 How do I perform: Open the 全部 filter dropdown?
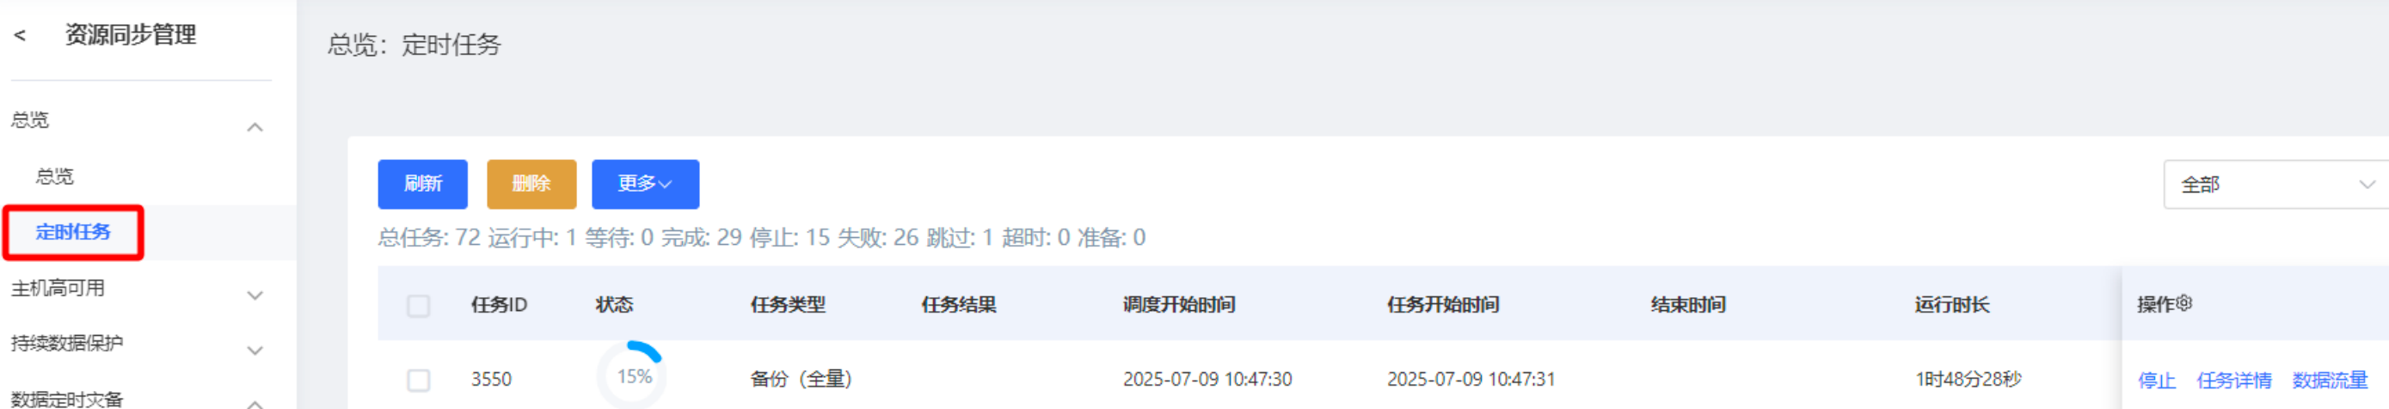pyautogui.click(x=2274, y=185)
